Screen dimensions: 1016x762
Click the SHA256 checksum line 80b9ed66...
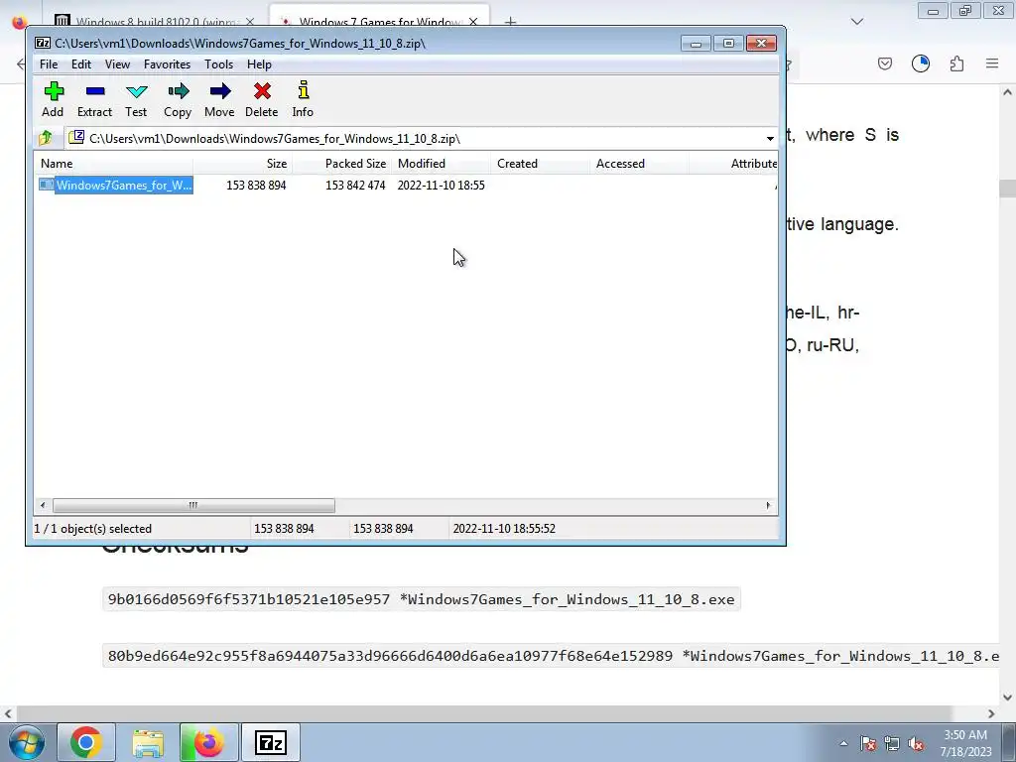551,657
